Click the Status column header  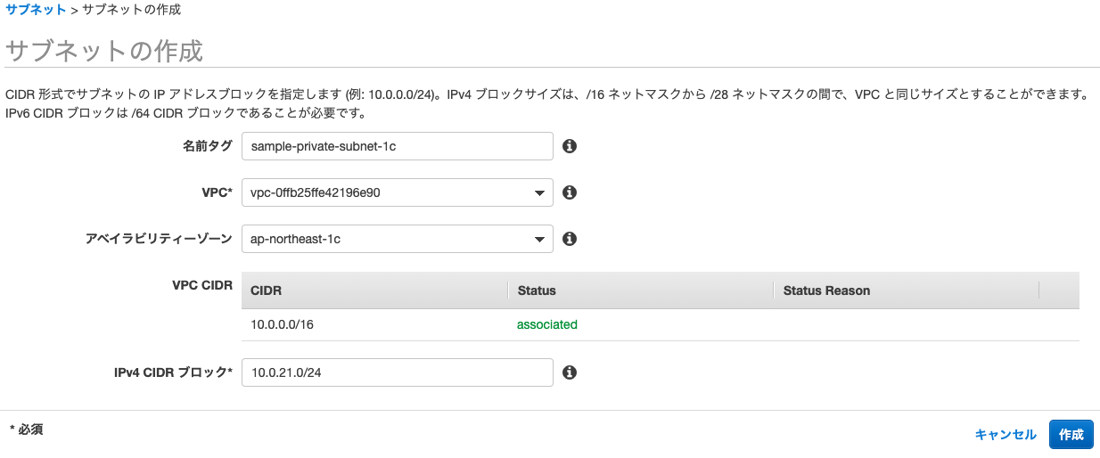click(x=537, y=290)
